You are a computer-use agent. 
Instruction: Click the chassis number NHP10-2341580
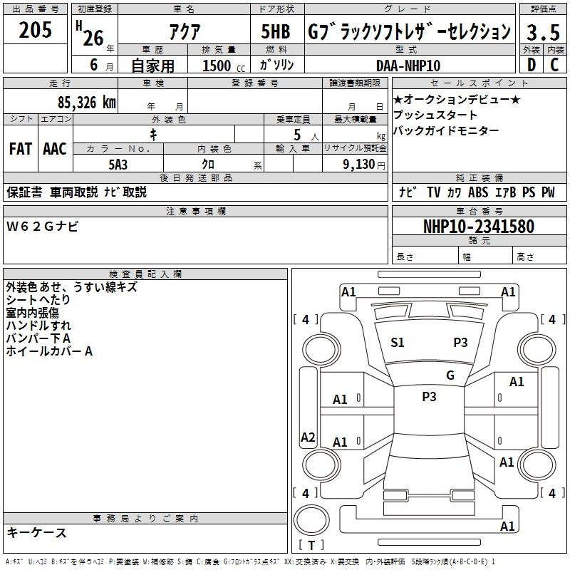pyautogui.click(x=478, y=227)
